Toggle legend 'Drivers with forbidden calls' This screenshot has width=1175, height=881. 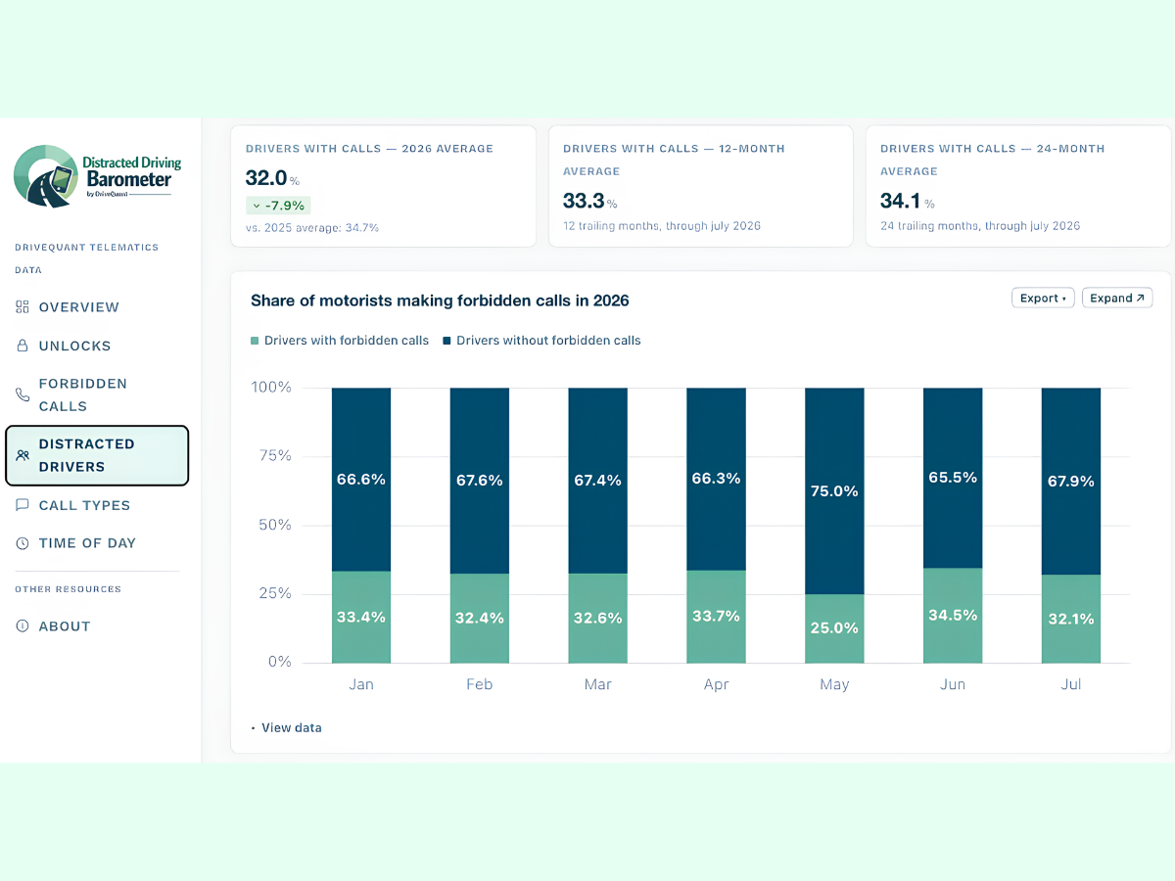coord(340,341)
